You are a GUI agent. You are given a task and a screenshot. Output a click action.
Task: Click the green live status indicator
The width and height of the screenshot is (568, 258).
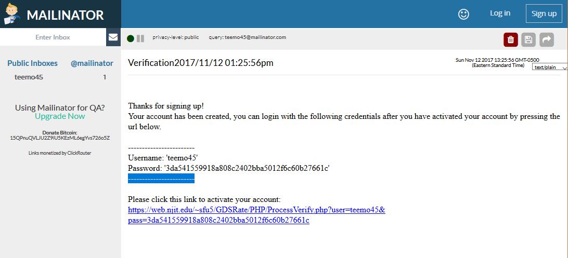click(131, 38)
